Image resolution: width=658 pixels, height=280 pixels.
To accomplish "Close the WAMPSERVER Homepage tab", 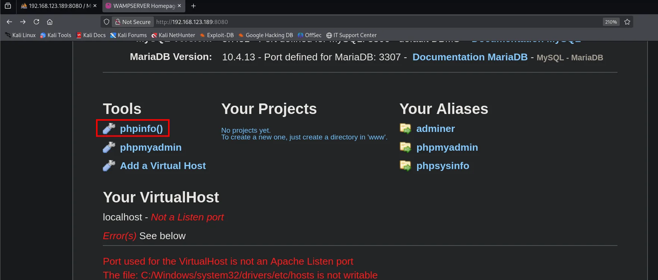I will (179, 6).
